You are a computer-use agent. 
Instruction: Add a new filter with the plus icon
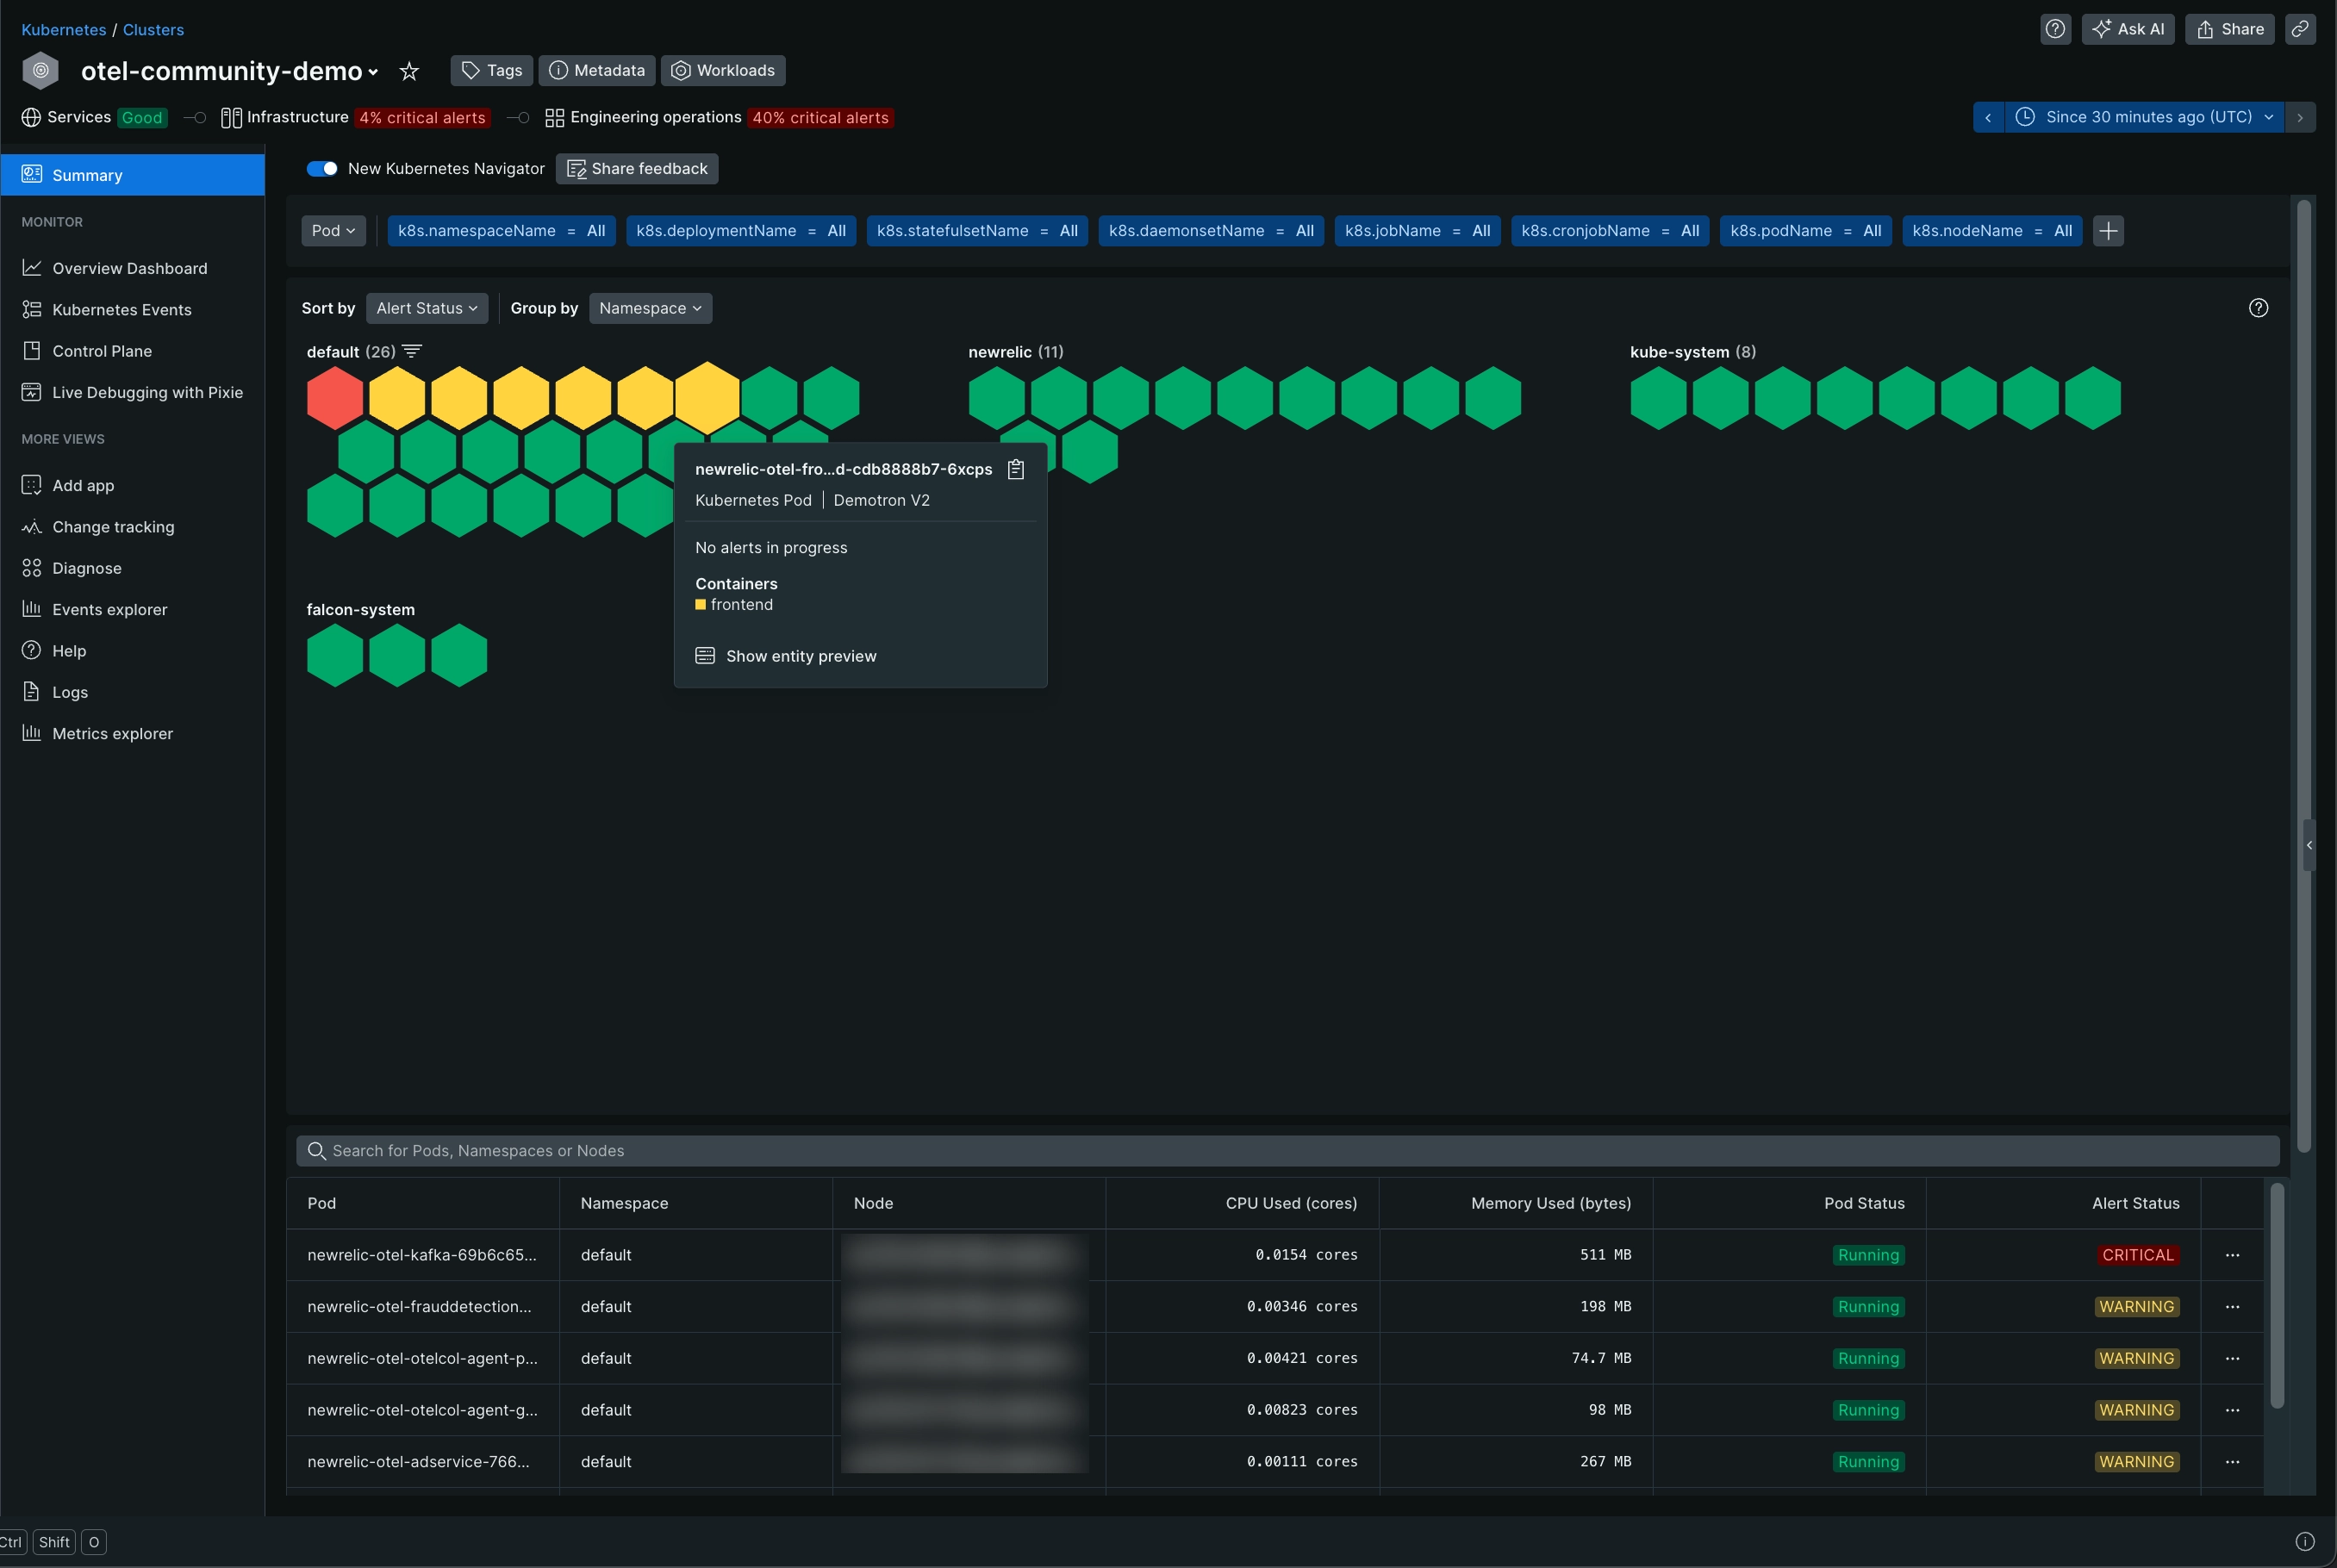(x=2108, y=231)
